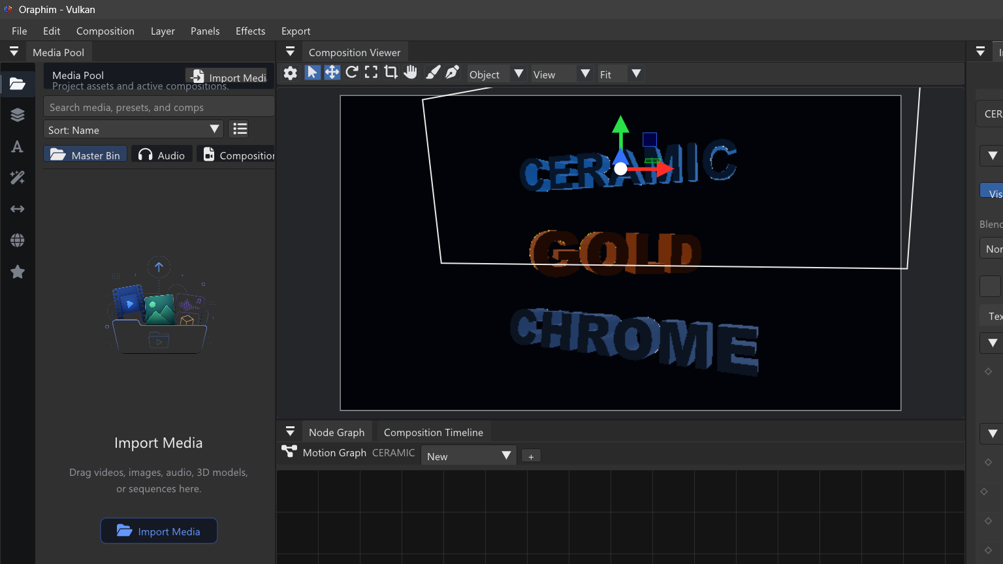The image size is (1003, 564).
Task: Open the Sort: Name dropdown
Action: 133,129
